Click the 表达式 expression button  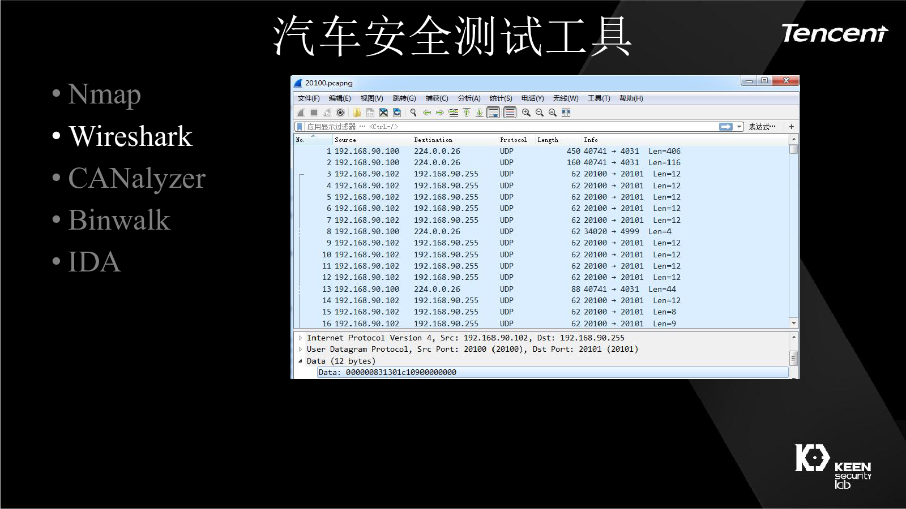[x=762, y=127]
